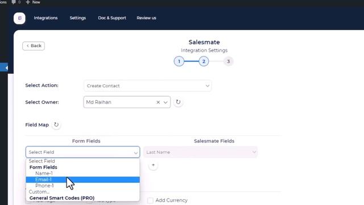Viewport: 364px width, 205px height.
Task: Click the Bit Integrations logo icon
Action: (19, 18)
